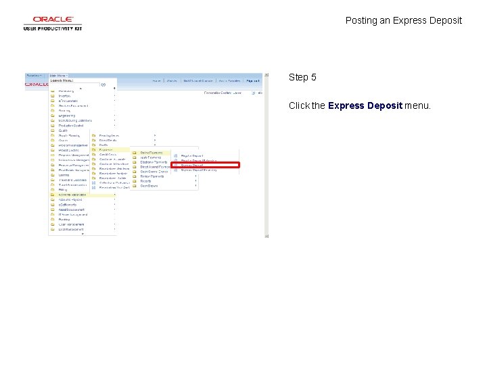
Task: Click the Credit Cards folder icon
Action: (x=93, y=154)
